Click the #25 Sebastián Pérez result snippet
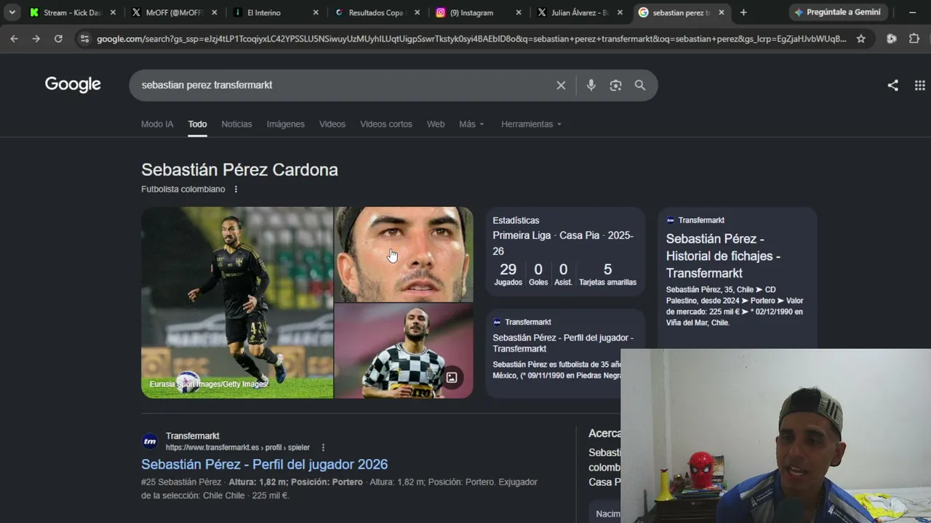 (x=339, y=489)
